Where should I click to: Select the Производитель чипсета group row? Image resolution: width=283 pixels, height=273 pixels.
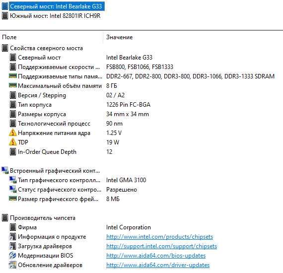click(x=43, y=218)
